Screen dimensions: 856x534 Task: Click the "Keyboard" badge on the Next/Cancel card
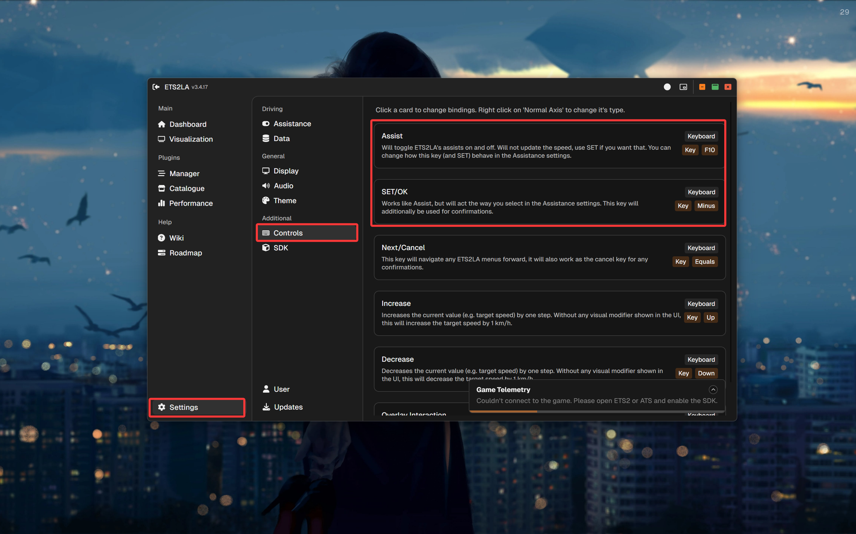tap(701, 248)
